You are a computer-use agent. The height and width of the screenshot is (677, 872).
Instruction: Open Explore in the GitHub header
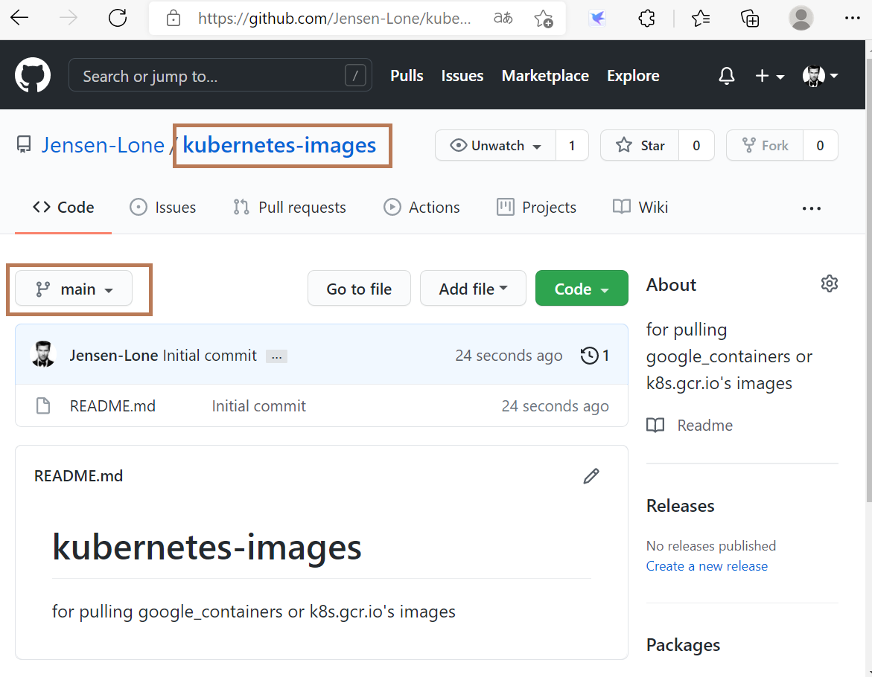coord(633,76)
